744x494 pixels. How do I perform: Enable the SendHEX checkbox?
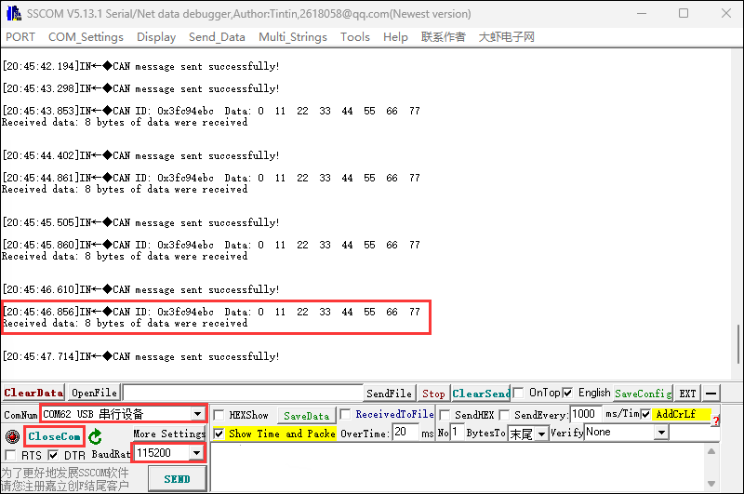tap(445, 415)
